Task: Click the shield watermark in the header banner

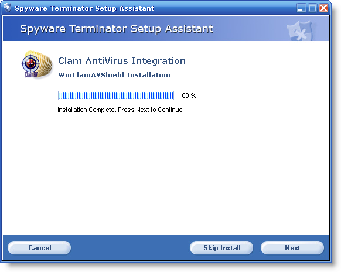Action: pos(299,30)
